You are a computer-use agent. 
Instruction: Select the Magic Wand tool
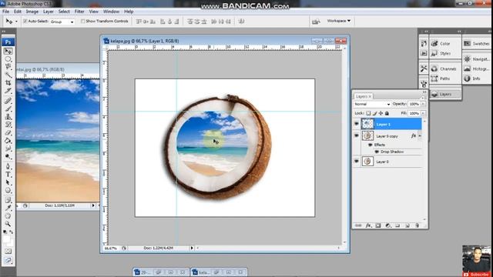click(x=8, y=75)
